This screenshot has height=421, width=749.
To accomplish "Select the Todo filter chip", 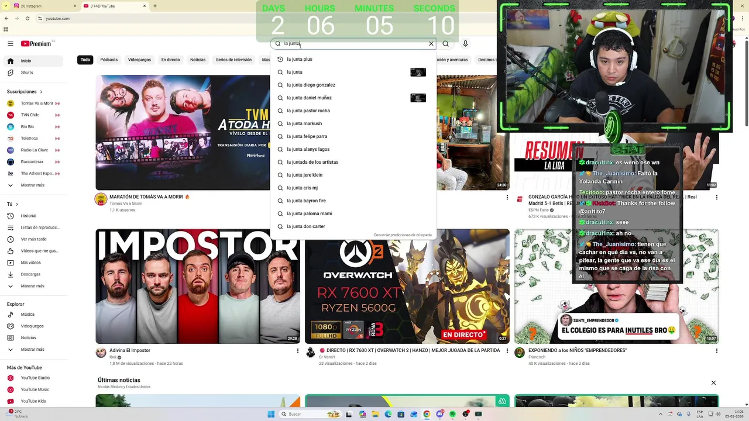I will tap(85, 60).
